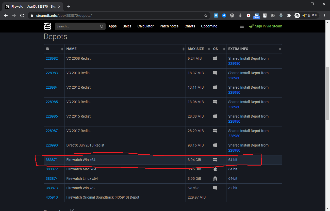Open the 228980 link in the VC 2008 Redist row
Viewport: 330px width, 211px height.
(x=234, y=63)
